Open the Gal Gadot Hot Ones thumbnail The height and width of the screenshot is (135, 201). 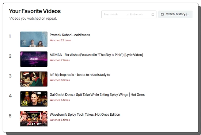click(x=34, y=99)
